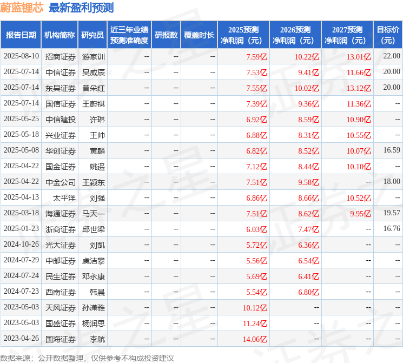This screenshot has height=363, width=403.
Task: Click the date 2025-05-25
Action: 21,119
